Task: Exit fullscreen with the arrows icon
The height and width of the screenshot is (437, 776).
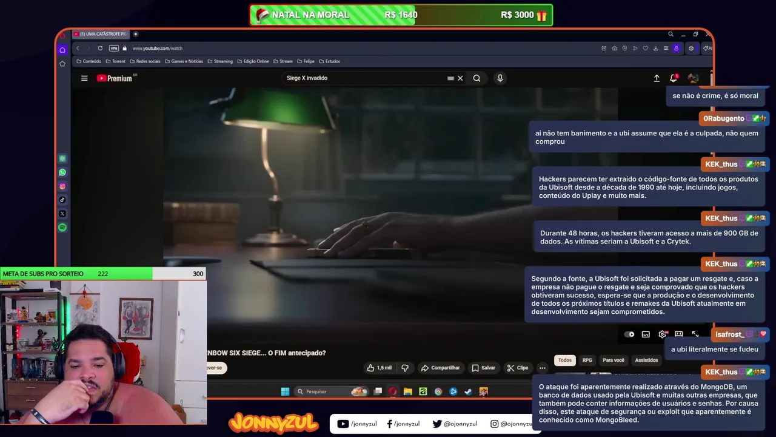Action: point(695,334)
